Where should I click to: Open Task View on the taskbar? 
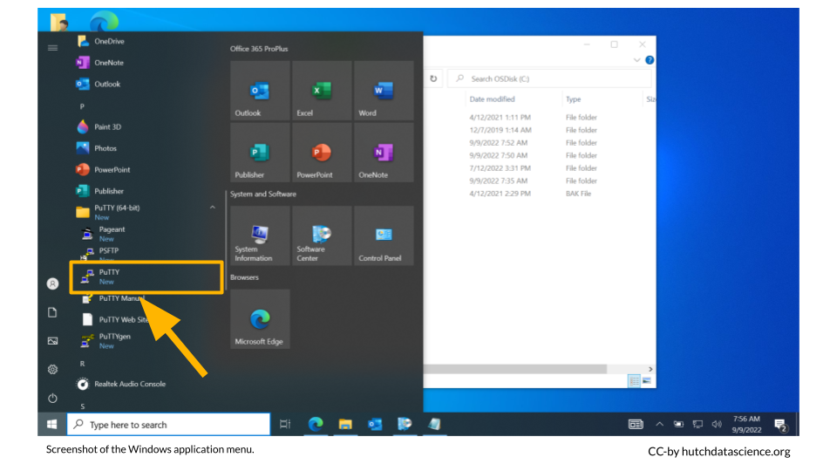[285, 424]
